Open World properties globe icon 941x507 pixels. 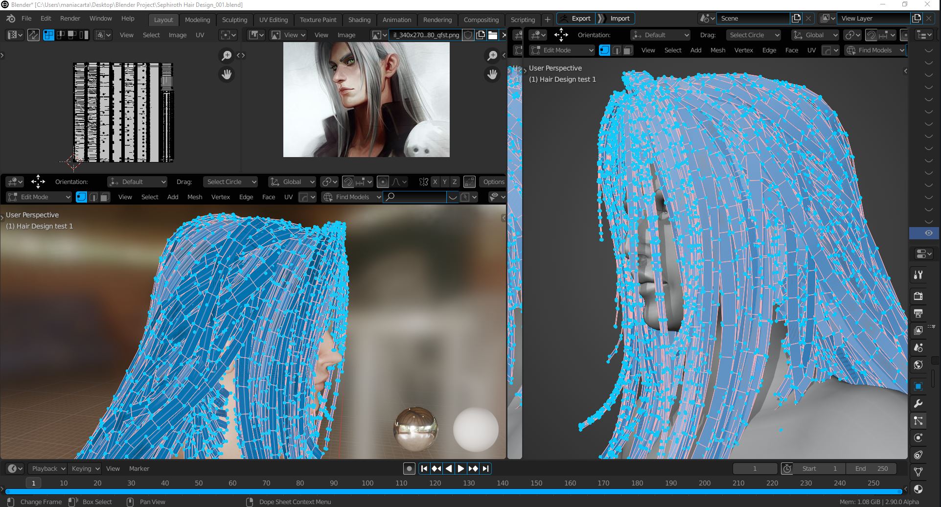(918, 365)
